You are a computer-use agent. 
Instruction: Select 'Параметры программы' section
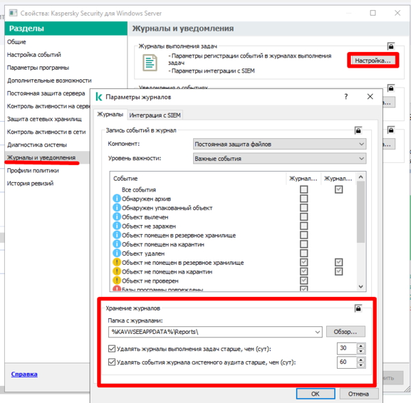pos(38,68)
